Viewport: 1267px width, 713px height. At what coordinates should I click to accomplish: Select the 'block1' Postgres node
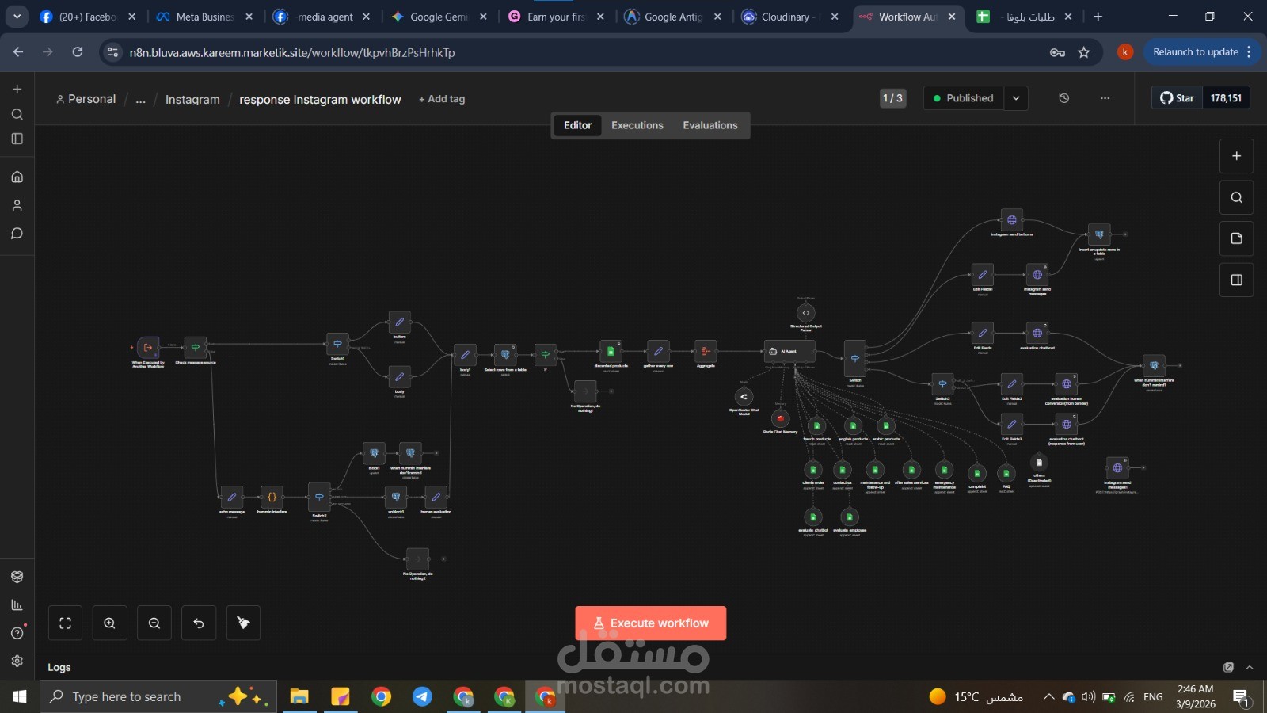pyautogui.click(x=374, y=453)
